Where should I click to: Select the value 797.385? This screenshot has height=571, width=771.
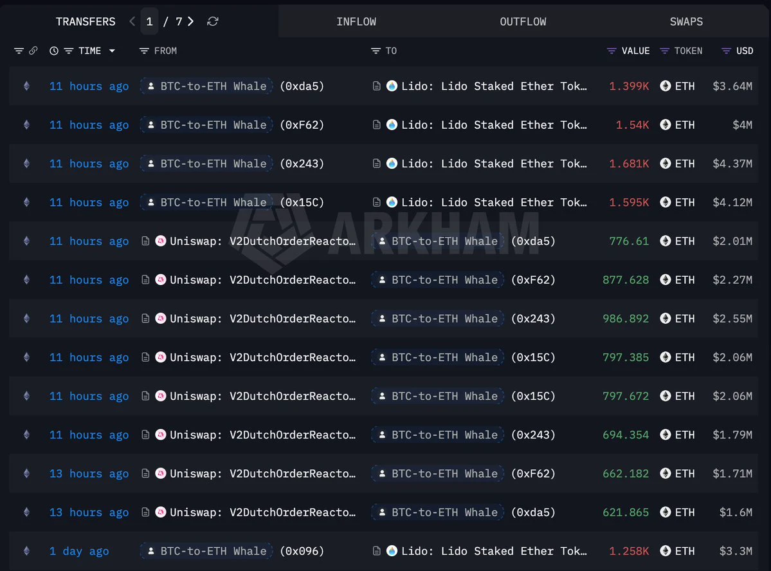(x=626, y=357)
